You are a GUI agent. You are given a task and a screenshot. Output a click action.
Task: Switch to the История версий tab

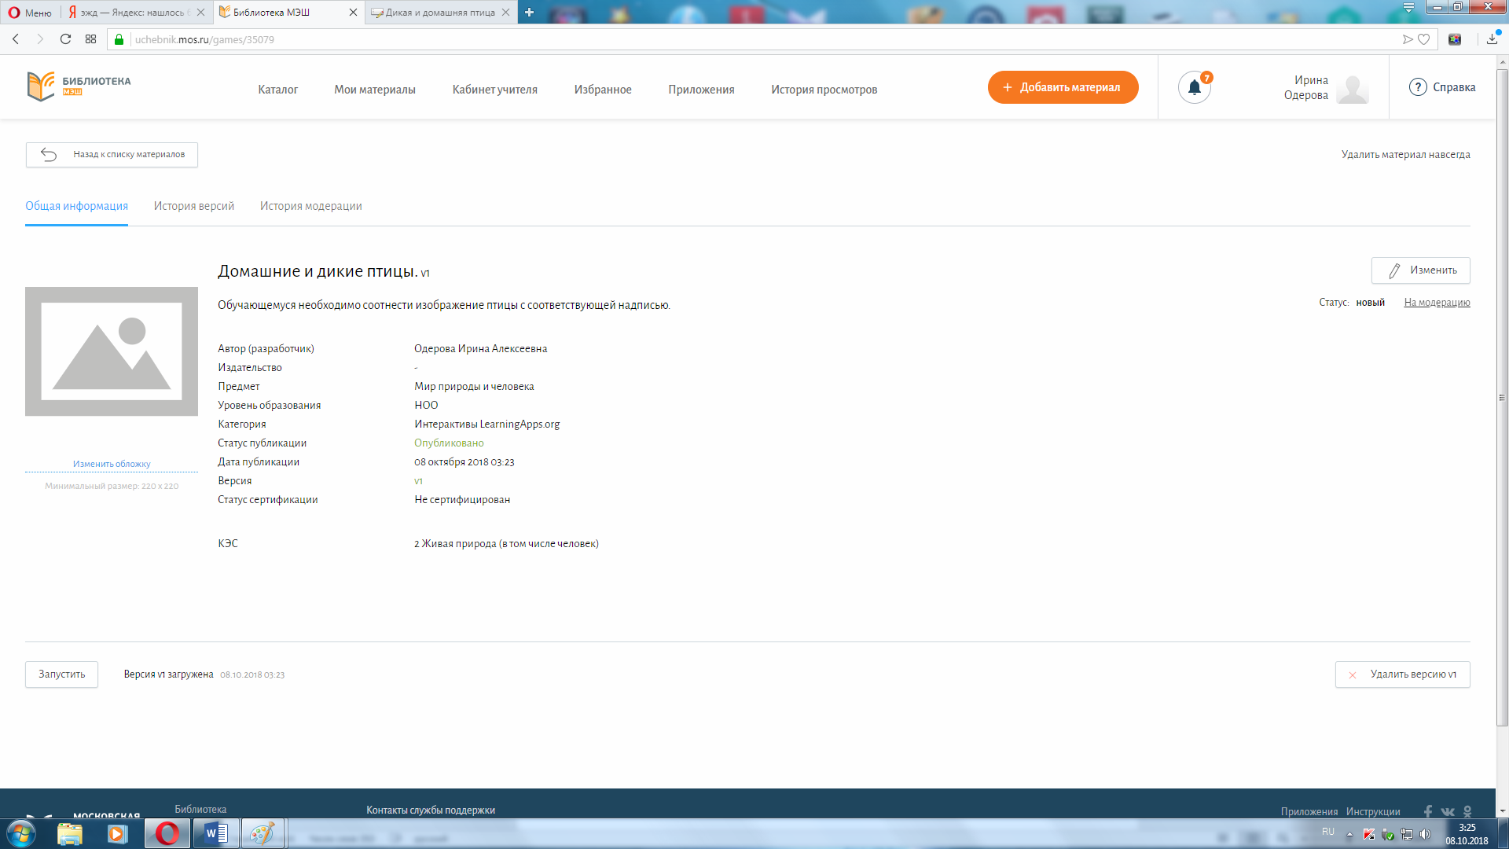[194, 206]
